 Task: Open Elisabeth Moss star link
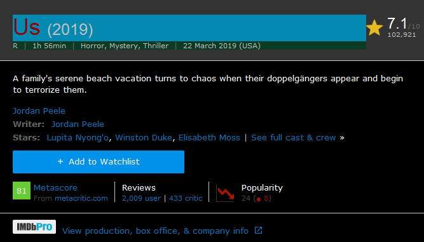click(x=209, y=138)
